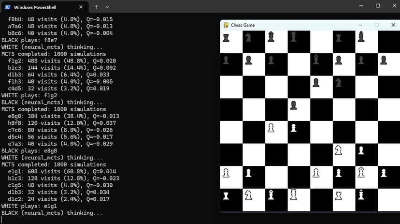This screenshot has height=224, width=400.
Task: Click the PowerShell tab icon
Action: [7, 7]
